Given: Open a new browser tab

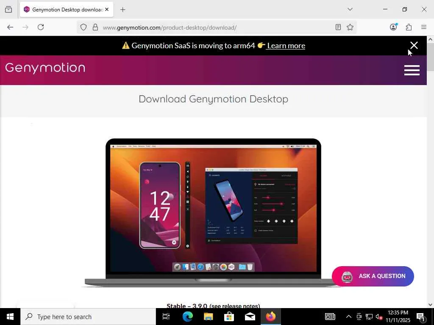Looking at the screenshot, I should [123, 10].
